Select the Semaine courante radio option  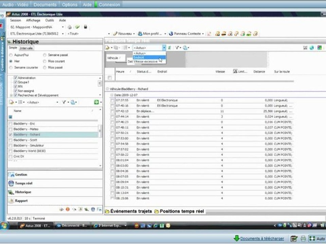coord(11,68)
